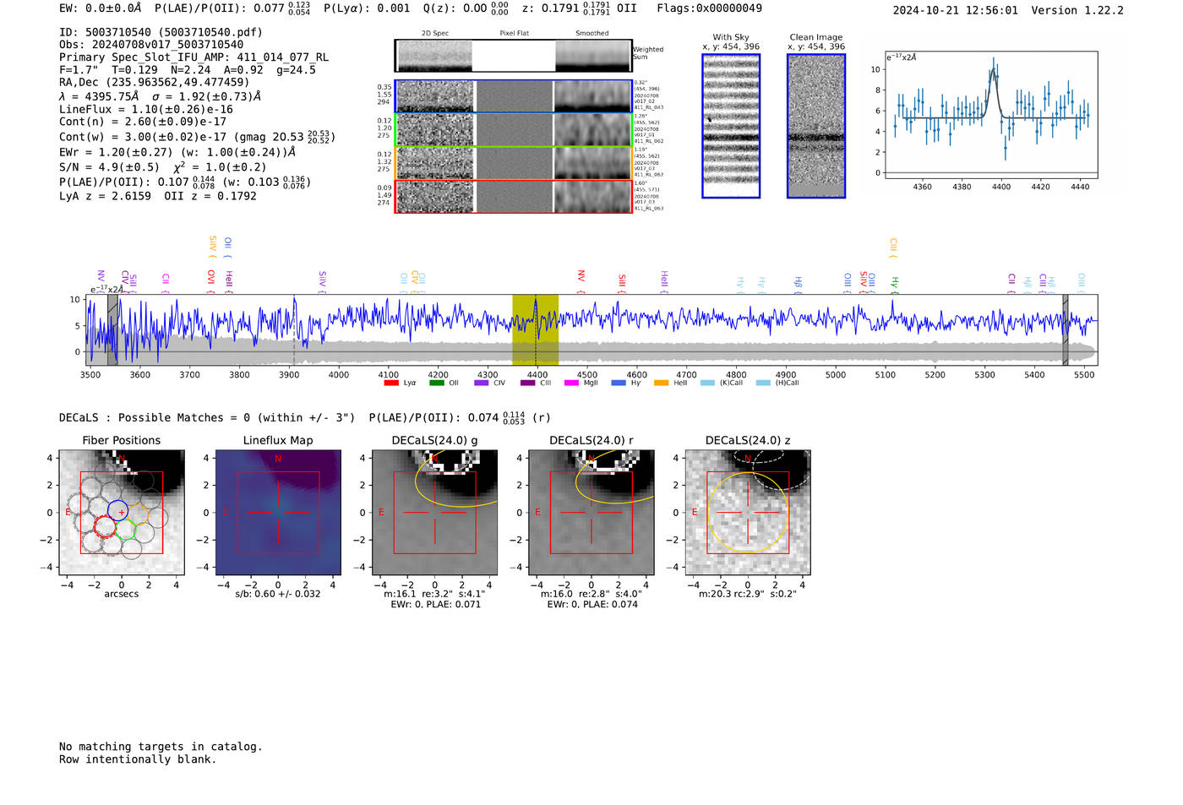Image resolution: width=1183 pixels, height=805 pixels.
Task: Select the green-bordered fiber 2D spectrum row
Action: coord(513,129)
